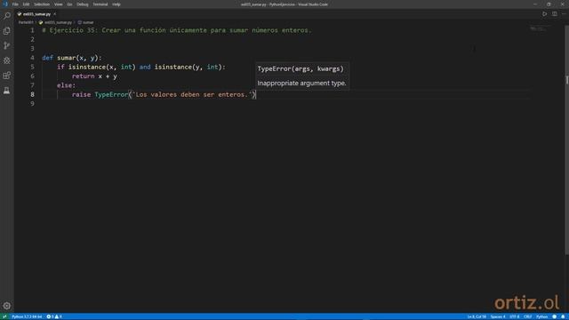Open the Edit menu
Image resolution: width=569 pixels, height=320 pixels.
click(x=26, y=4)
